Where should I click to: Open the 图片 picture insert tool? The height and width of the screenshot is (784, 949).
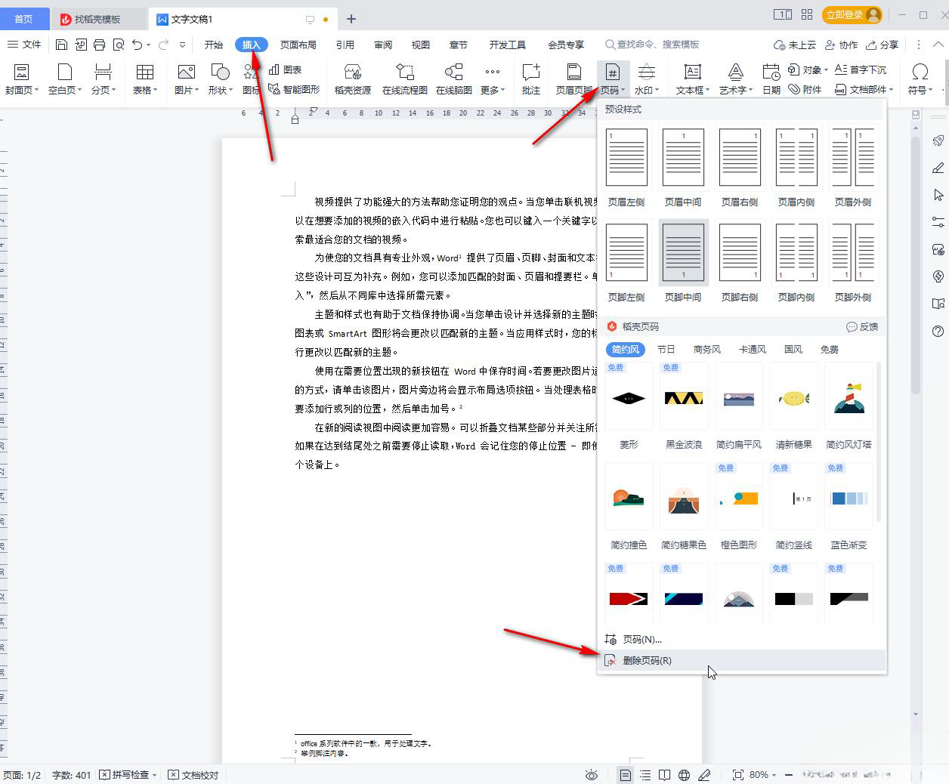186,79
